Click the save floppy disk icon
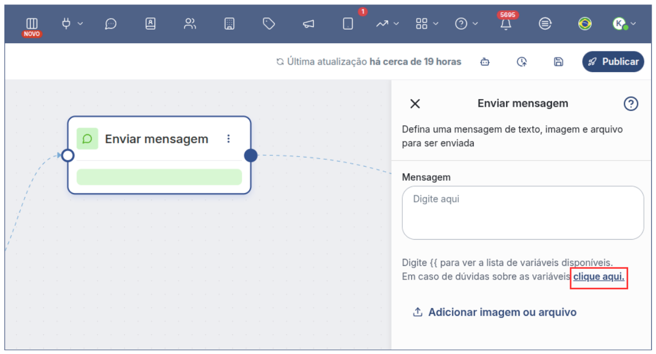Screen dimensions: 656x354 pyautogui.click(x=558, y=62)
